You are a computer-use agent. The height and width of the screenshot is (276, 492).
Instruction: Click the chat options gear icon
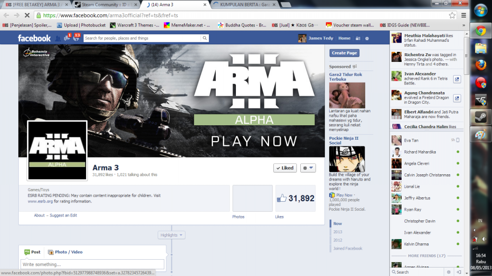[x=449, y=272]
